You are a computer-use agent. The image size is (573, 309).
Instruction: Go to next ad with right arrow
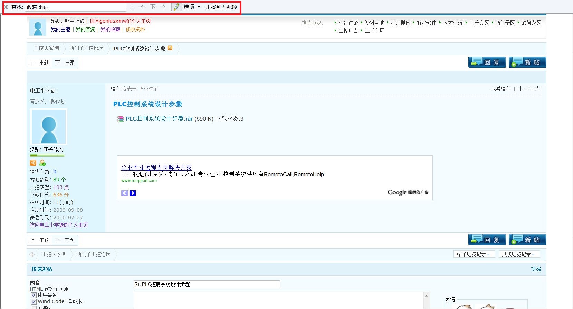[133, 193]
